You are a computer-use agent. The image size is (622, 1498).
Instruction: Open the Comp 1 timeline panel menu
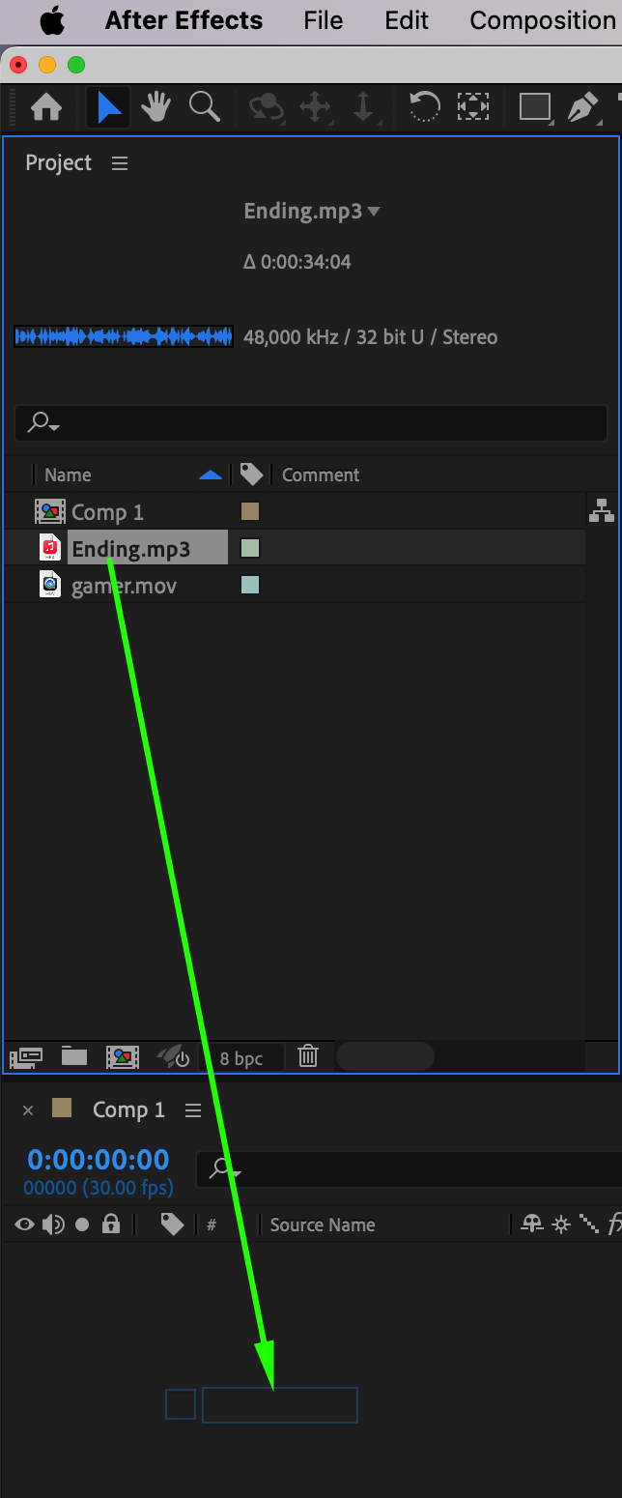(193, 1110)
